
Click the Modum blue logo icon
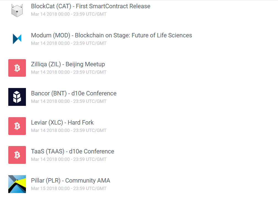click(17, 39)
